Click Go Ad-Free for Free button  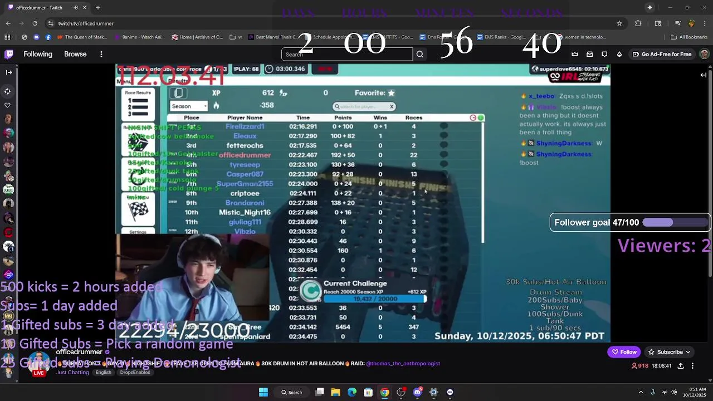(661, 54)
